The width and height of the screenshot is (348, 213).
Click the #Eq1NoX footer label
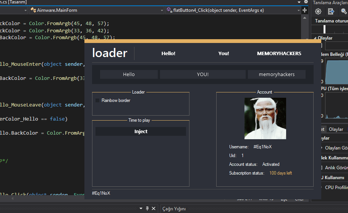101,193
